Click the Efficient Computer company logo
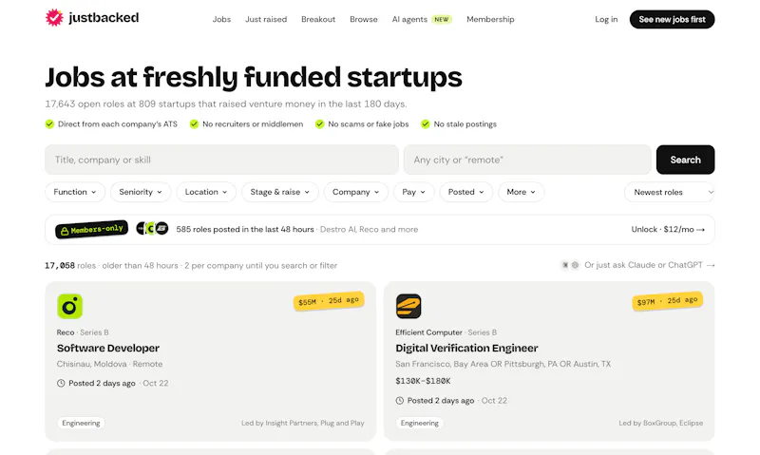Image resolution: width=760 pixels, height=455 pixels. pyautogui.click(x=408, y=306)
